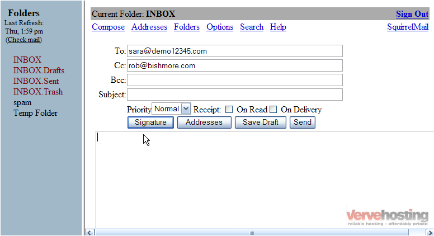Visit the SquirrelMail link
Viewport: 434px width, 236px height.
408,27
